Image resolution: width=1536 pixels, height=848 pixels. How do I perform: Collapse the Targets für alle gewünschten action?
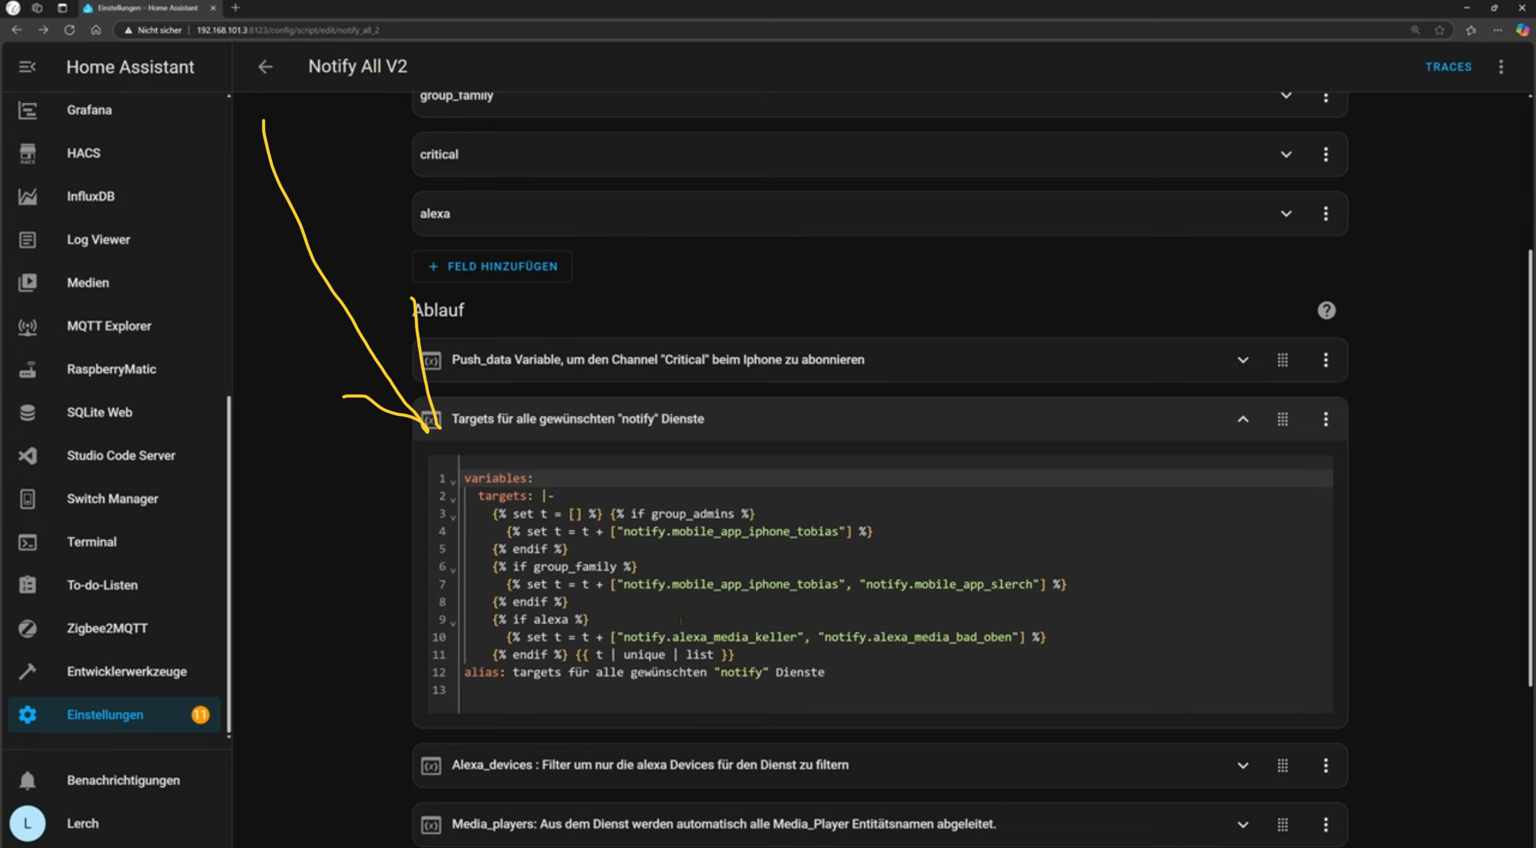(x=1242, y=419)
